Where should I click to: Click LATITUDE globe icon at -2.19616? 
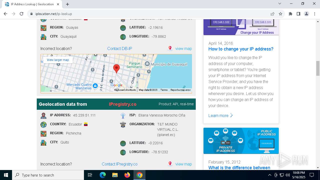click(123, 28)
